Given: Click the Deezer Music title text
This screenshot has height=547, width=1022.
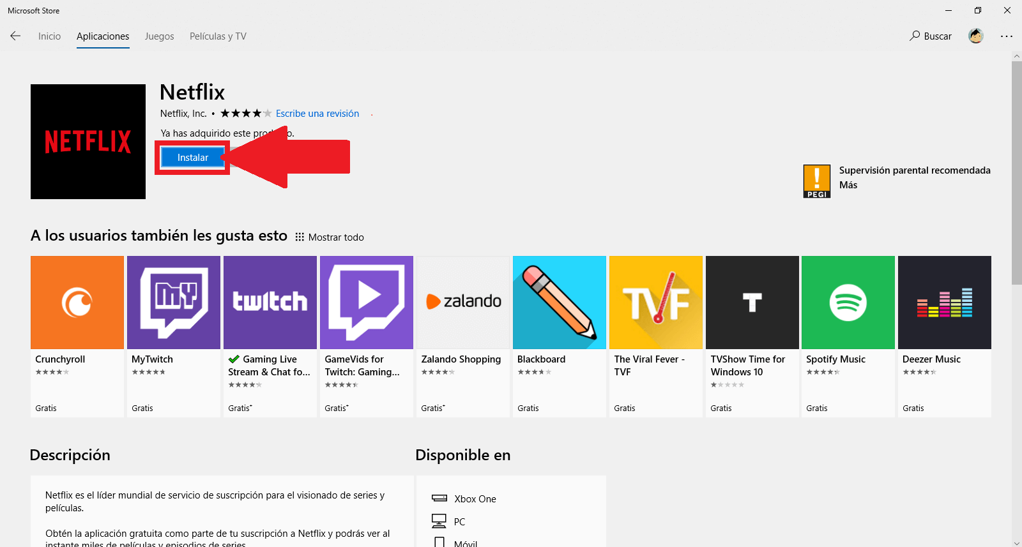Looking at the screenshot, I should (x=931, y=359).
